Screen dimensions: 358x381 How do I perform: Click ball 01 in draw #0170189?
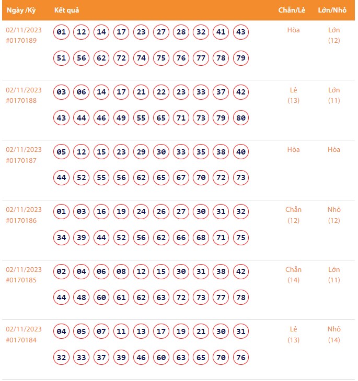(62, 32)
